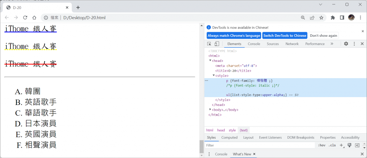Open a new browser tab
This screenshot has height=158, width=367.
point(78,8)
